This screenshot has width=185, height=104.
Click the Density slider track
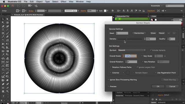130,39
